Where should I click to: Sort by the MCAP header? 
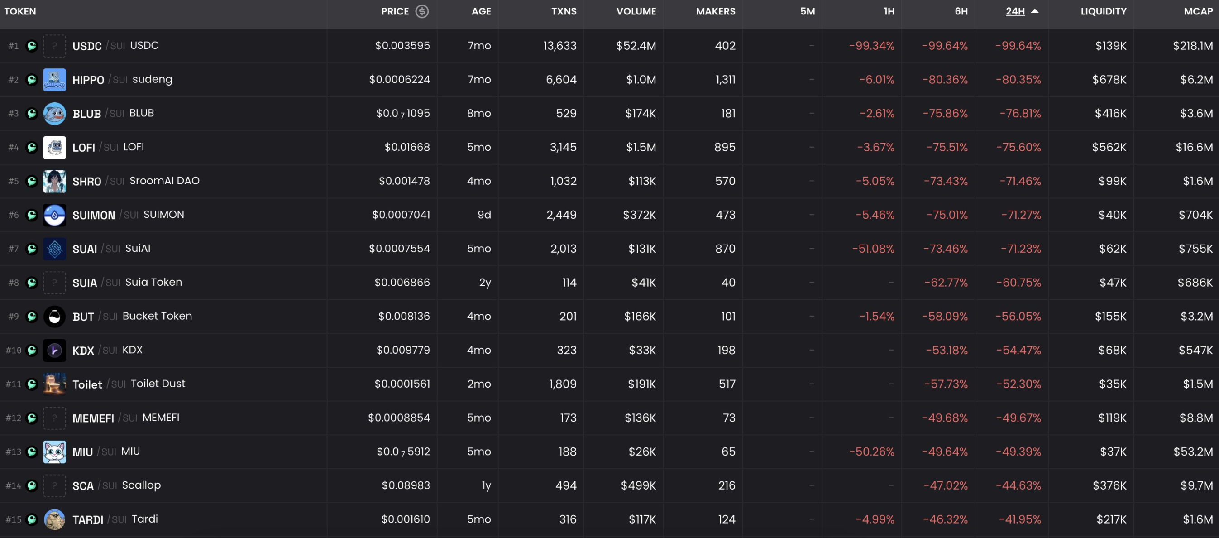[1198, 11]
